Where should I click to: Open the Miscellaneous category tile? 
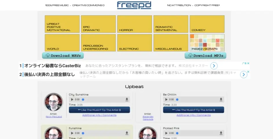point(171,43)
